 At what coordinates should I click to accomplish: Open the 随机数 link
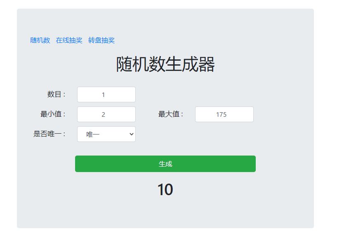[x=40, y=40]
